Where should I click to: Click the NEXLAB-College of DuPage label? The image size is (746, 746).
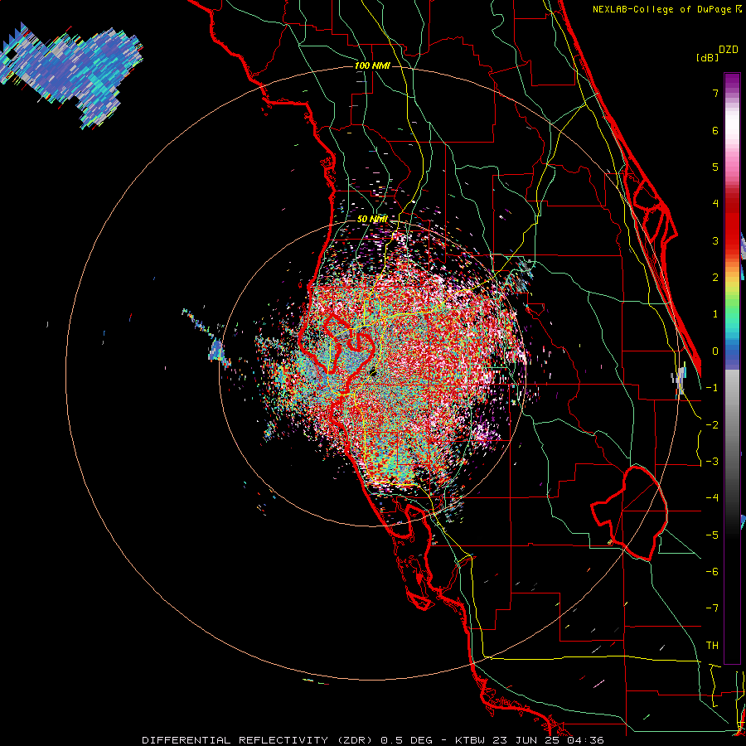[x=663, y=9]
